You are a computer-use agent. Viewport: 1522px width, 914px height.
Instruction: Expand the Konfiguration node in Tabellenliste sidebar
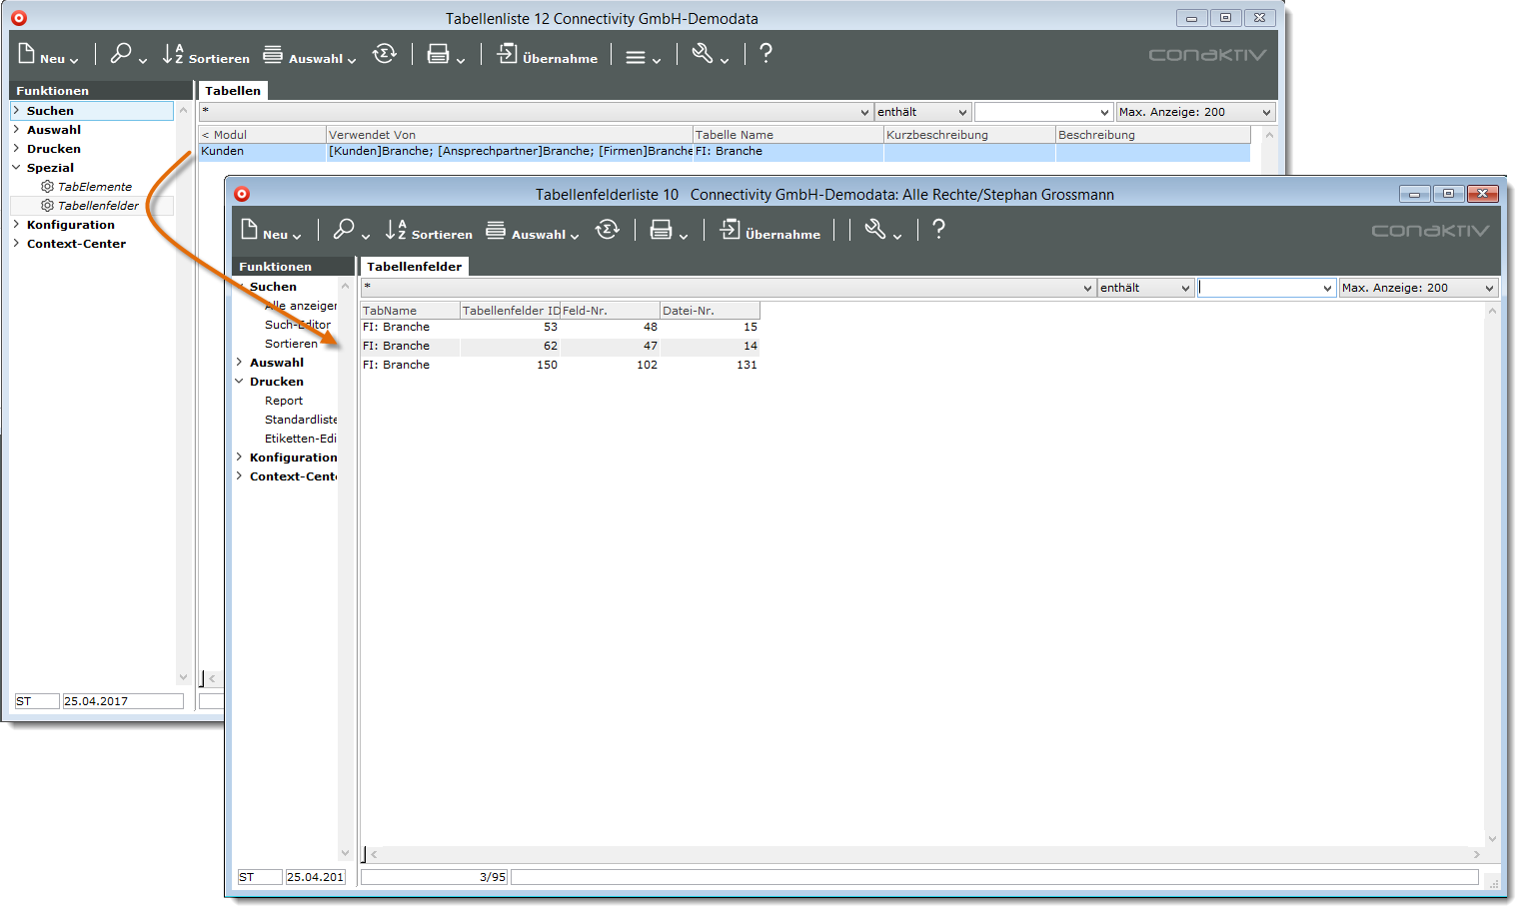pos(17,225)
